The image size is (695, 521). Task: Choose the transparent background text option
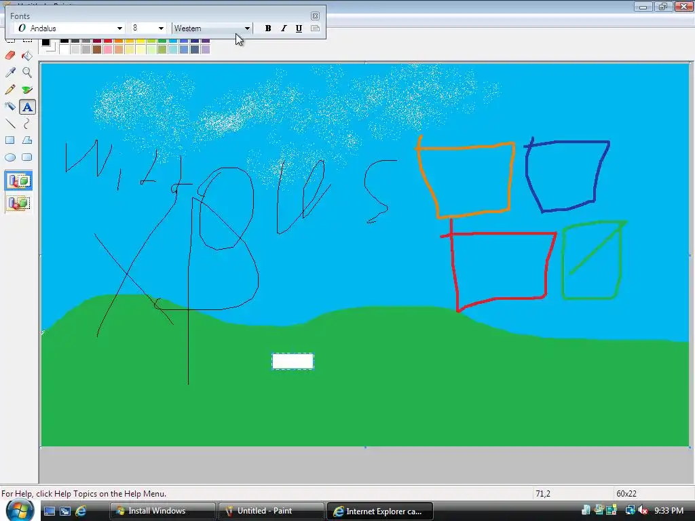18,204
